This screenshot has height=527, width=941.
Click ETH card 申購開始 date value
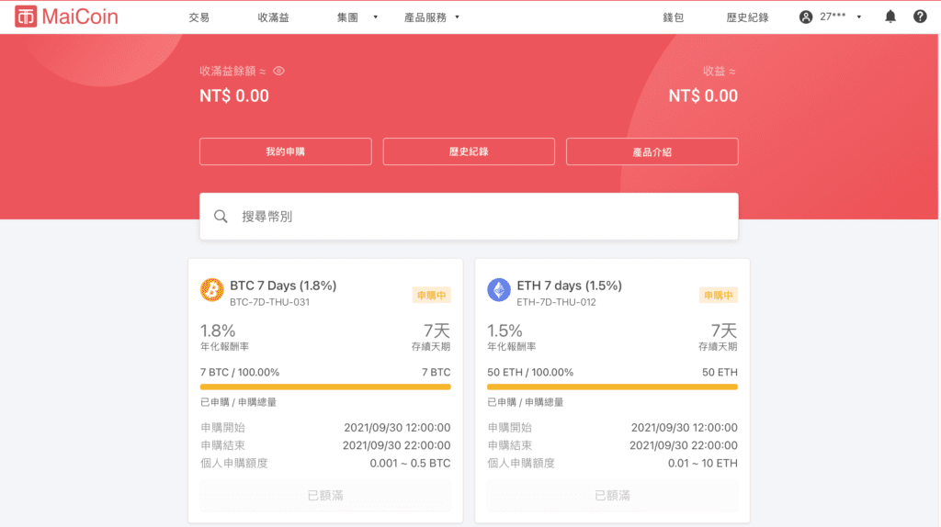[x=684, y=428]
